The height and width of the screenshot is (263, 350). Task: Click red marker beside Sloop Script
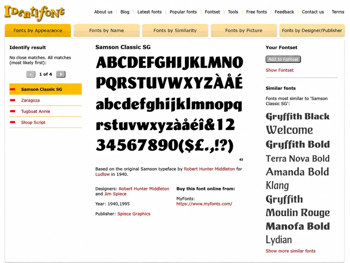click(13, 122)
